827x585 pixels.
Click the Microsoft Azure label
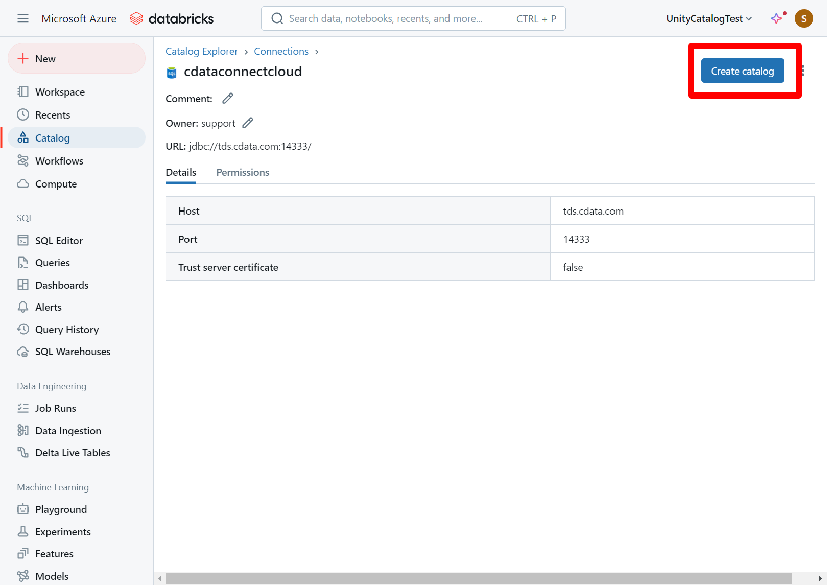click(79, 19)
